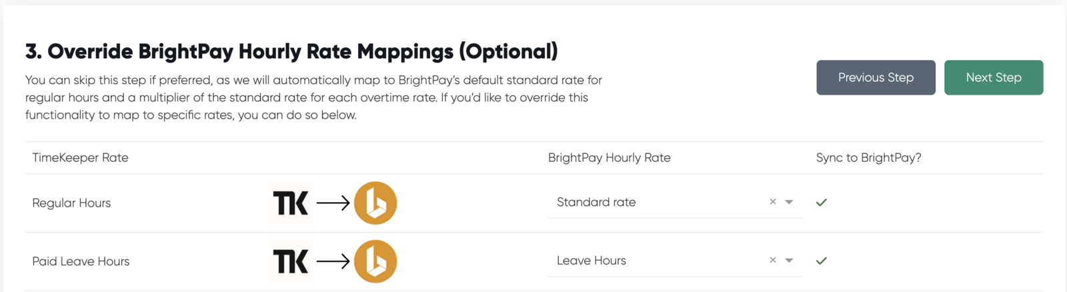The image size is (1067, 292).
Task: Click the TK logo in Regular Hours row
Action: (291, 203)
